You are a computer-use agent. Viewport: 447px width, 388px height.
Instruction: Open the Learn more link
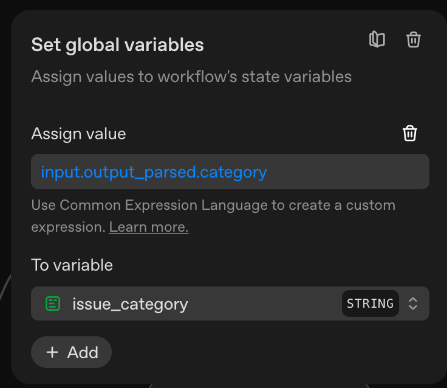pyautogui.click(x=149, y=227)
